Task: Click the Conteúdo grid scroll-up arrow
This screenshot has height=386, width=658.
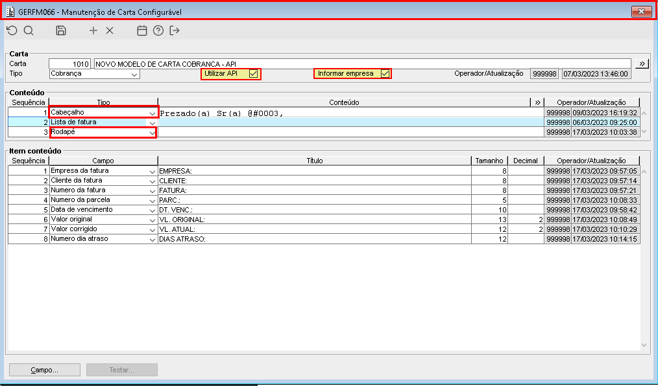Action: coord(644,113)
